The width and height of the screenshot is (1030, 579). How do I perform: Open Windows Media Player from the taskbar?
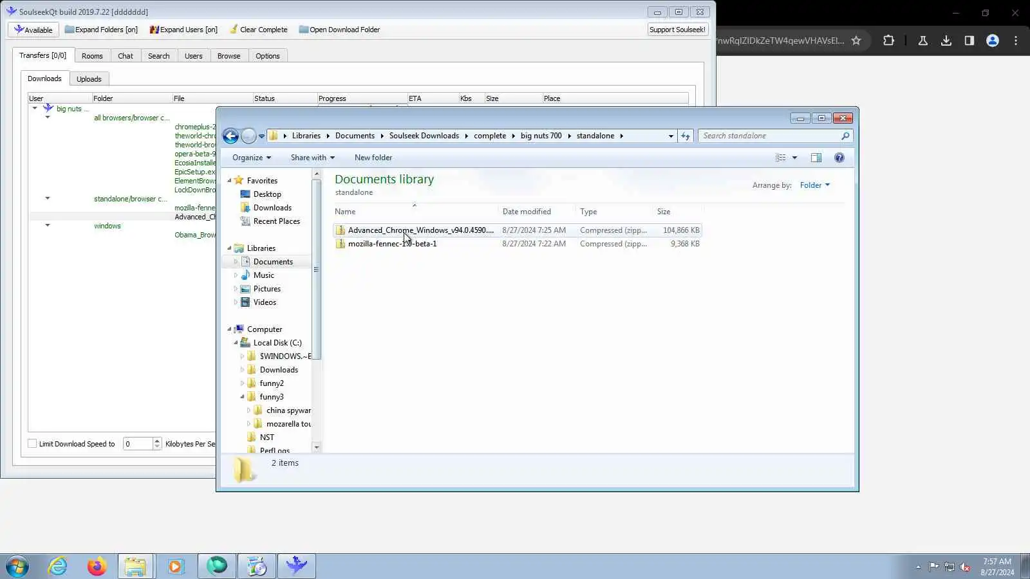pos(175,566)
